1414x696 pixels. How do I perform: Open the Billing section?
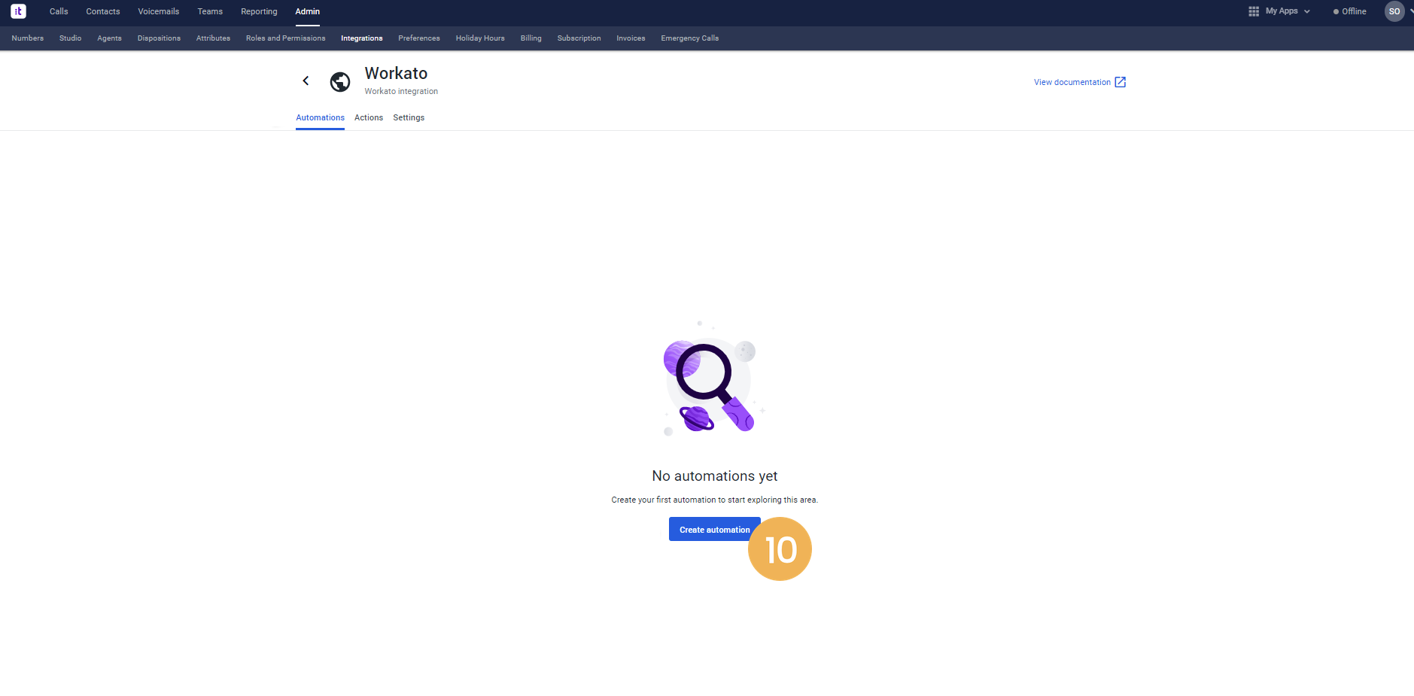531,38
